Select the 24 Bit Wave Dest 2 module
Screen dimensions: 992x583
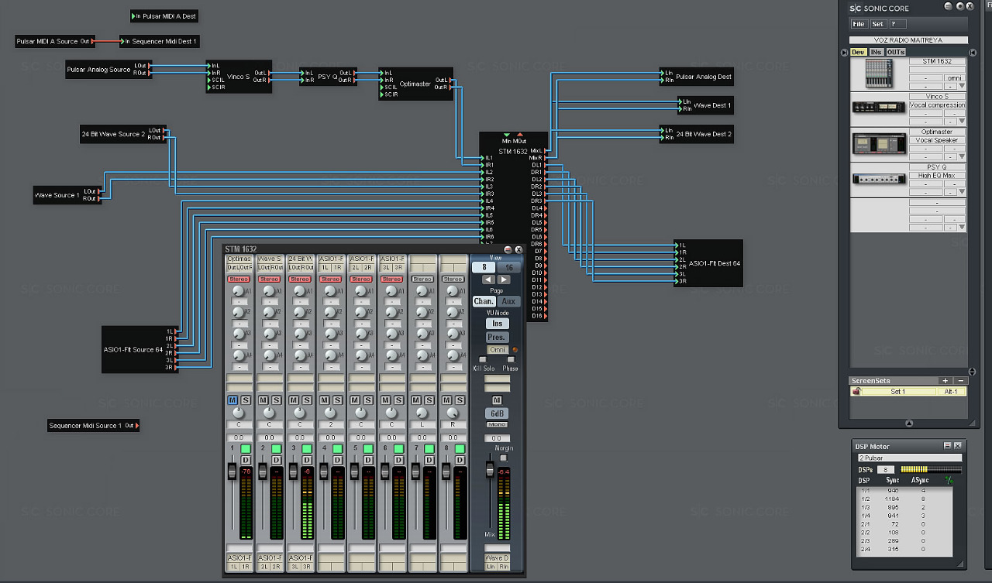click(697, 134)
